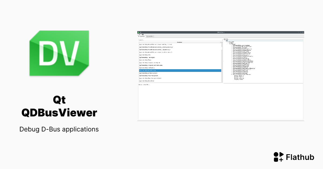Switch to the System Bus tab
The height and width of the screenshot is (169, 323).
click(150, 36)
